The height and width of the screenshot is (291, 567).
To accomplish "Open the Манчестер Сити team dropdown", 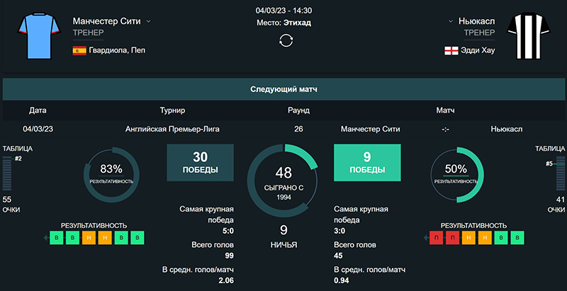I will tap(148, 21).
